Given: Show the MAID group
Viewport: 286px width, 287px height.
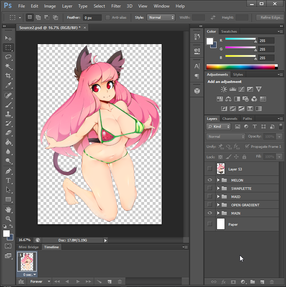Looking at the screenshot, I should tap(210, 196).
